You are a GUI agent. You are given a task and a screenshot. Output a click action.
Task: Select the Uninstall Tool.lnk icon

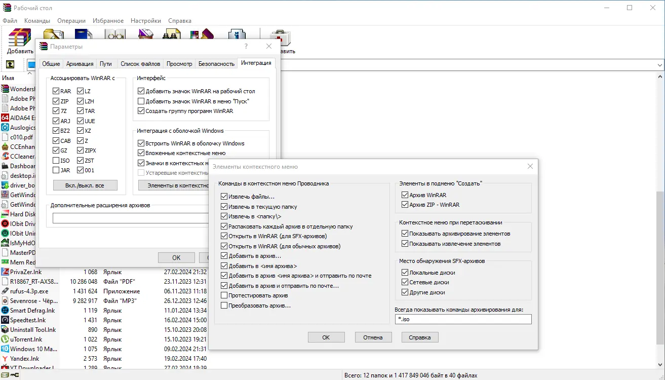point(6,329)
